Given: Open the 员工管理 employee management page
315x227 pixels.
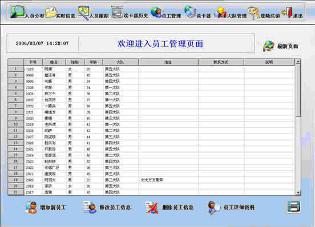Looking at the screenshot, I should 166,13.
